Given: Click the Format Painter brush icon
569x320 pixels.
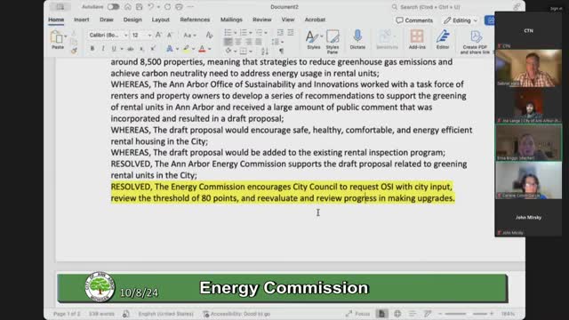Looking at the screenshot, I should click(x=74, y=52).
